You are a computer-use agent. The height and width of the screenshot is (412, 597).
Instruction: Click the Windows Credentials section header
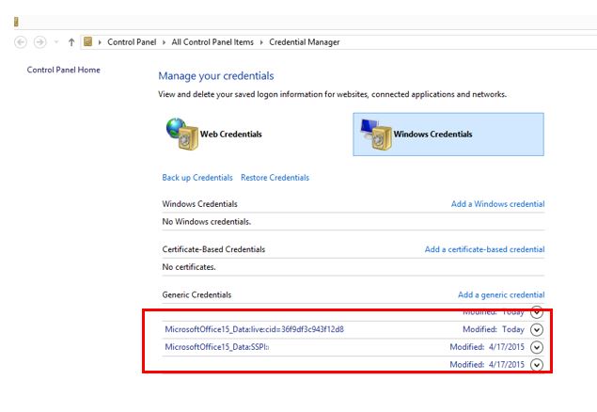click(x=199, y=204)
